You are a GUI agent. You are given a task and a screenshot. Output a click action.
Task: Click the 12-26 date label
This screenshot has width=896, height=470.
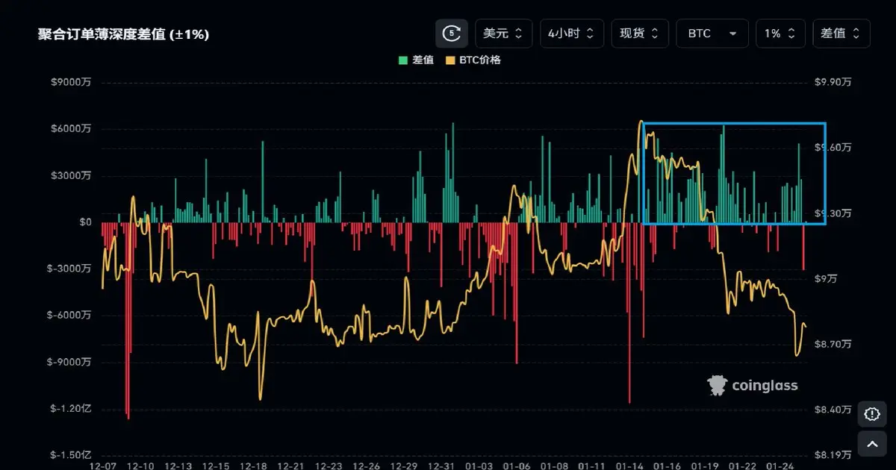(366, 466)
